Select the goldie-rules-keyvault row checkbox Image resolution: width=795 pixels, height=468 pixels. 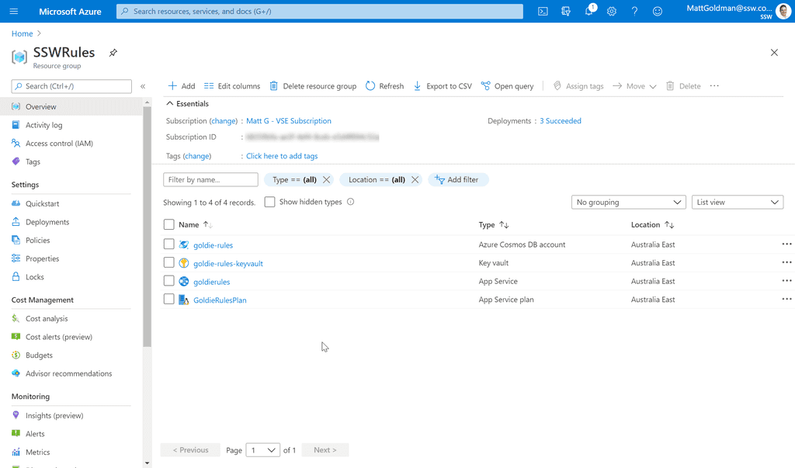168,262
